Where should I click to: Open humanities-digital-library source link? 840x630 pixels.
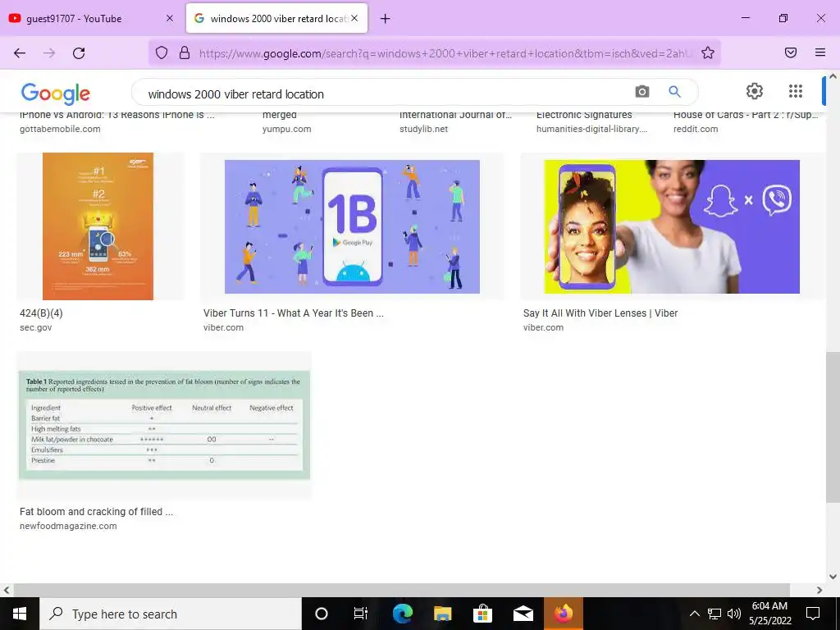click(x=592, y=129)
